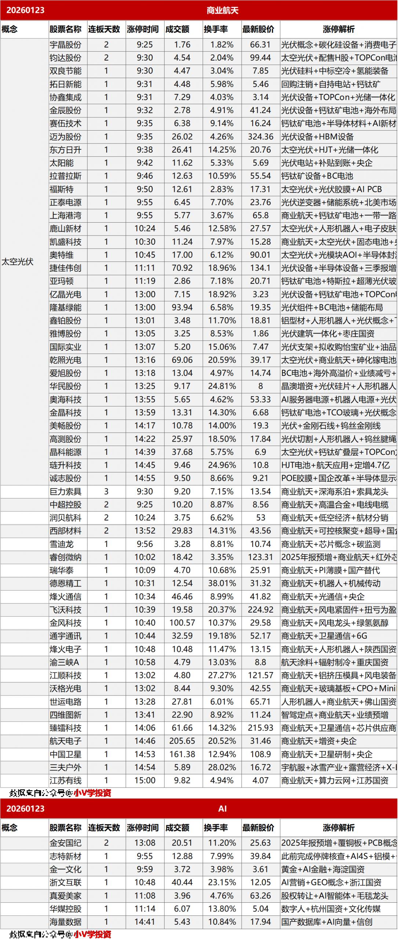Click analysis text 黄金+AI金融+海淀国资
The height and width of the screenshot is (939, 398).
point(323,869)
